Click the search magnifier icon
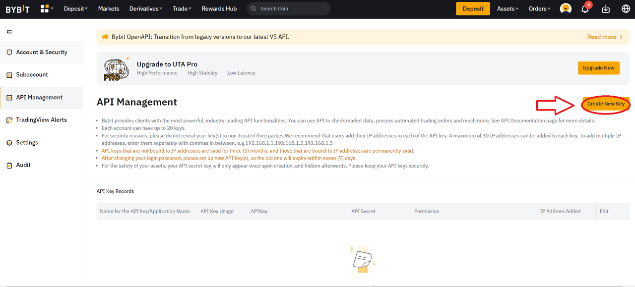Image resolution: width=635 pixels, height=287 pixels. 254,9
